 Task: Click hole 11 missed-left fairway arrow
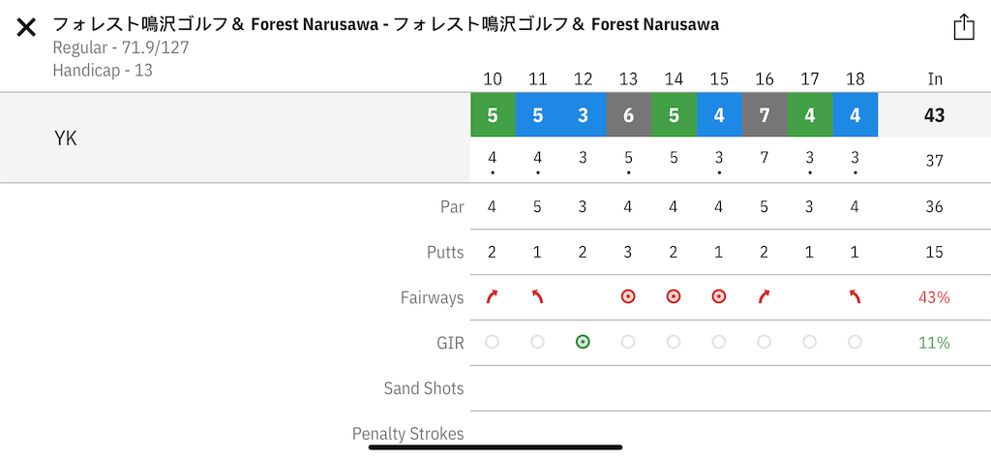point(537,296)
